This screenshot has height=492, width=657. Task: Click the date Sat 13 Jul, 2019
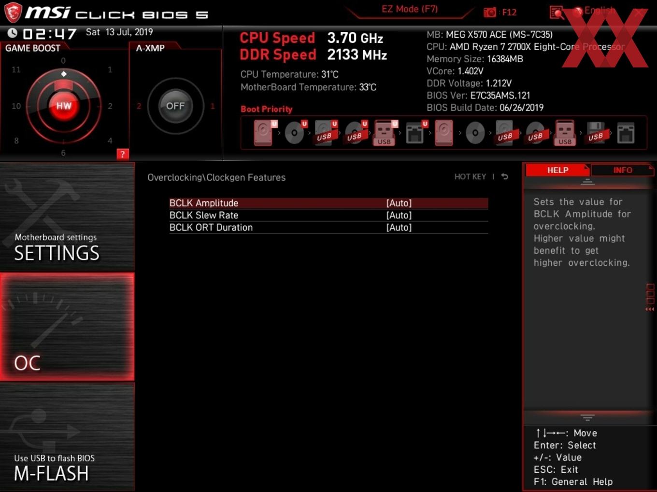tap(119, 32)
